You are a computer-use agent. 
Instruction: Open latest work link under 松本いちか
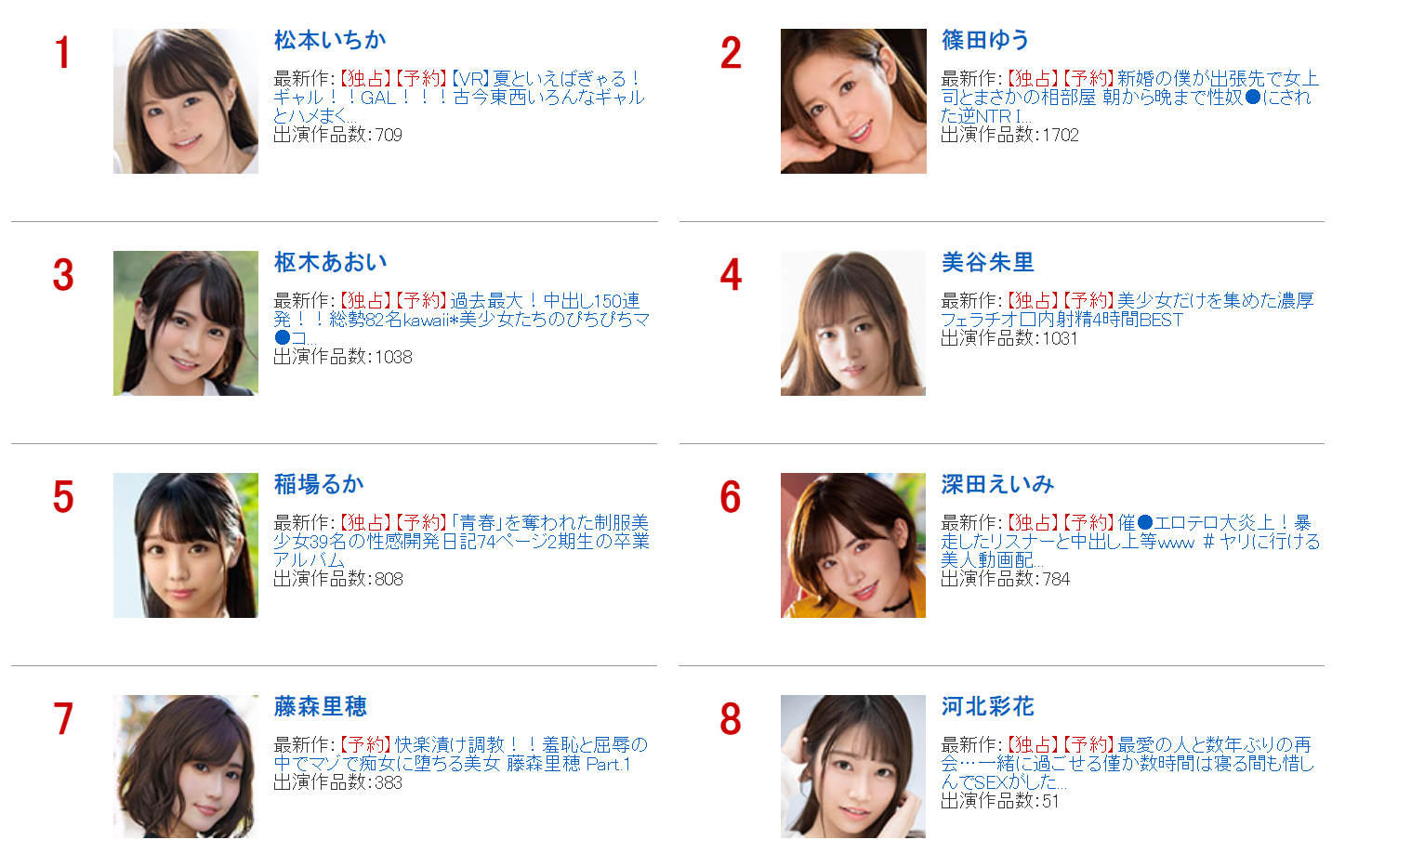(x=459, y=98)
